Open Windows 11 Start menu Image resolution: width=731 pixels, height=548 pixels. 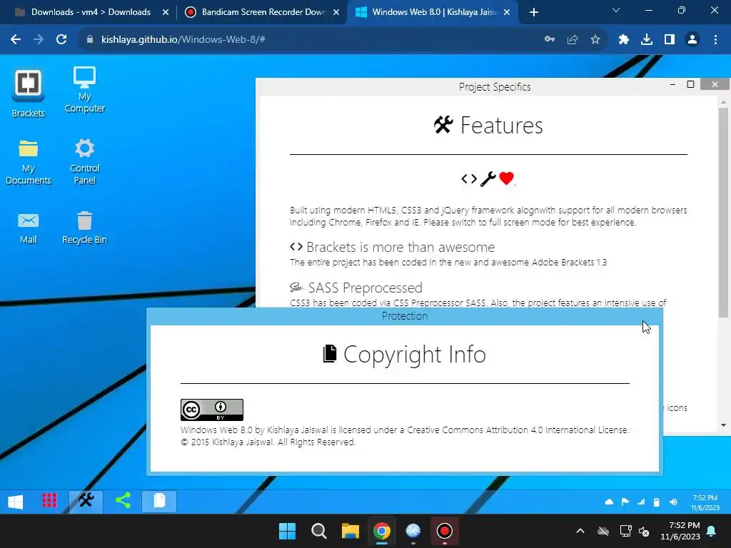[x=287, y=531]
